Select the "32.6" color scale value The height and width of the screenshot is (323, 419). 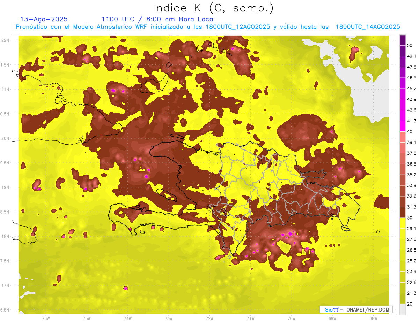412,196
